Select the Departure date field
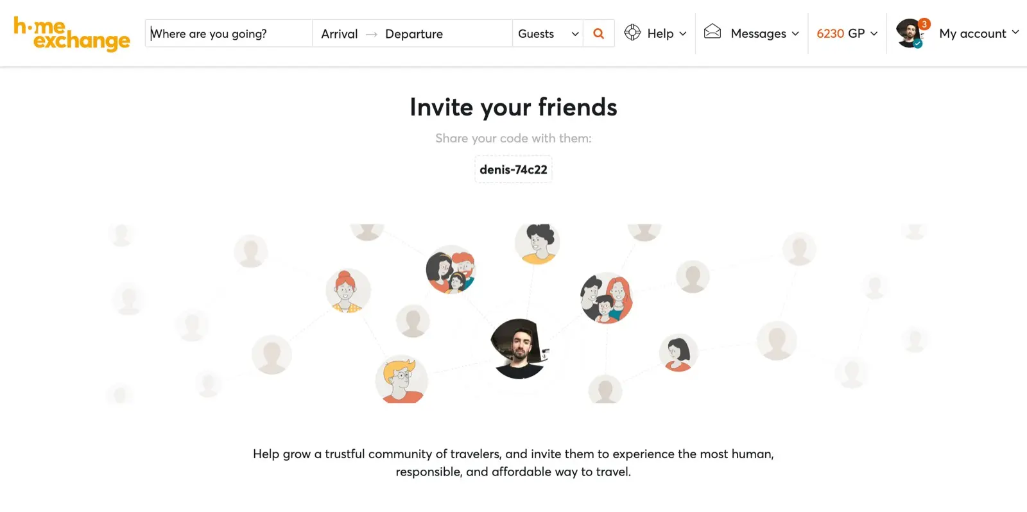 [x=414, y=34]
